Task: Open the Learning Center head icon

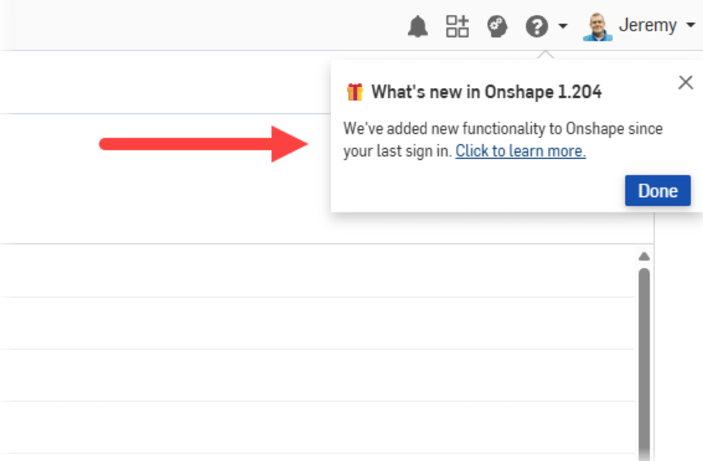Action: [x=497, y=26]
